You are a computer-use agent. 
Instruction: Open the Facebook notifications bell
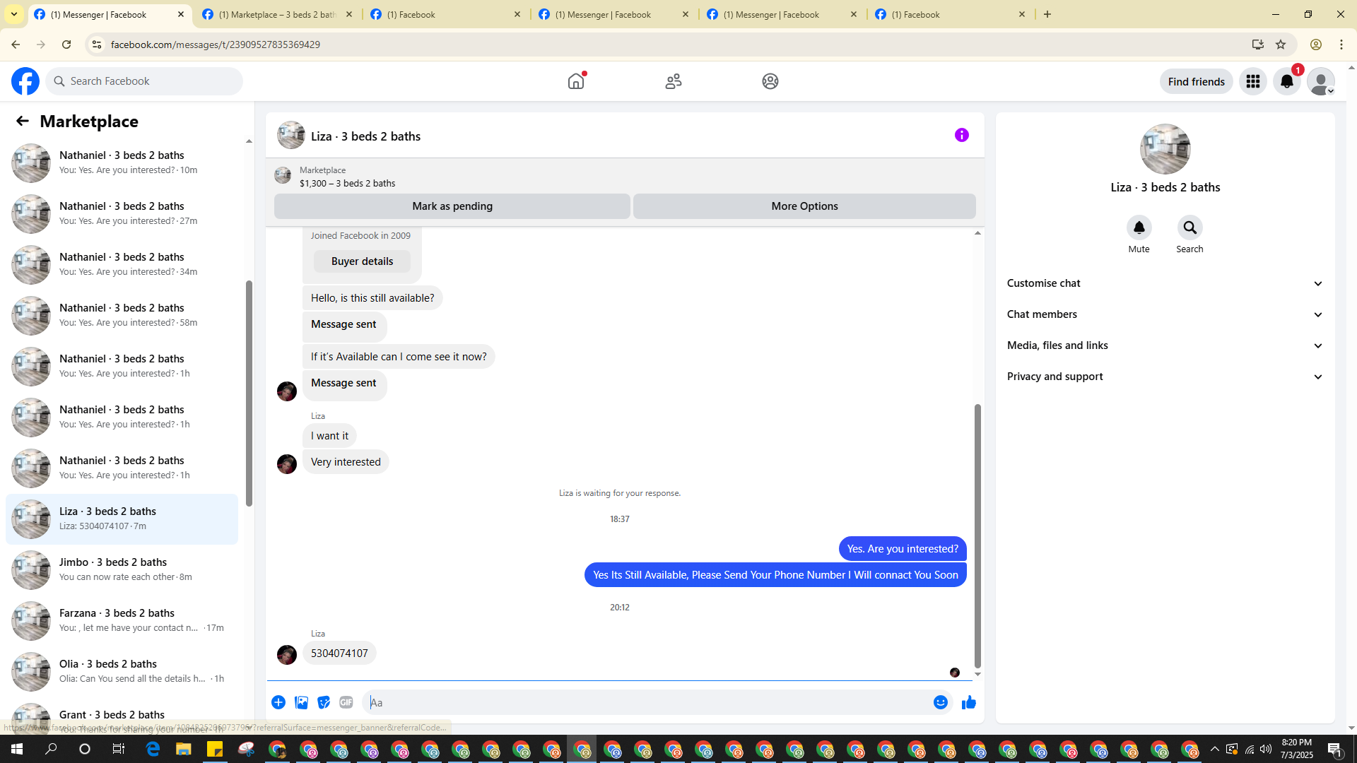[x=1286, y=82]
